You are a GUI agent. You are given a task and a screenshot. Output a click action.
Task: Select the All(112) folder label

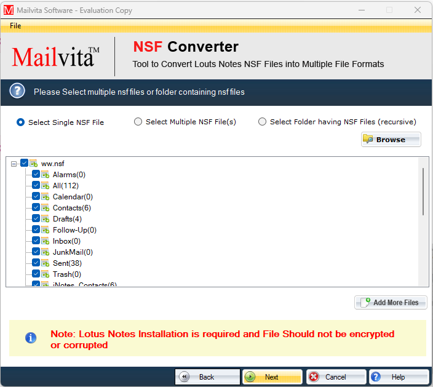click(66, 186)
